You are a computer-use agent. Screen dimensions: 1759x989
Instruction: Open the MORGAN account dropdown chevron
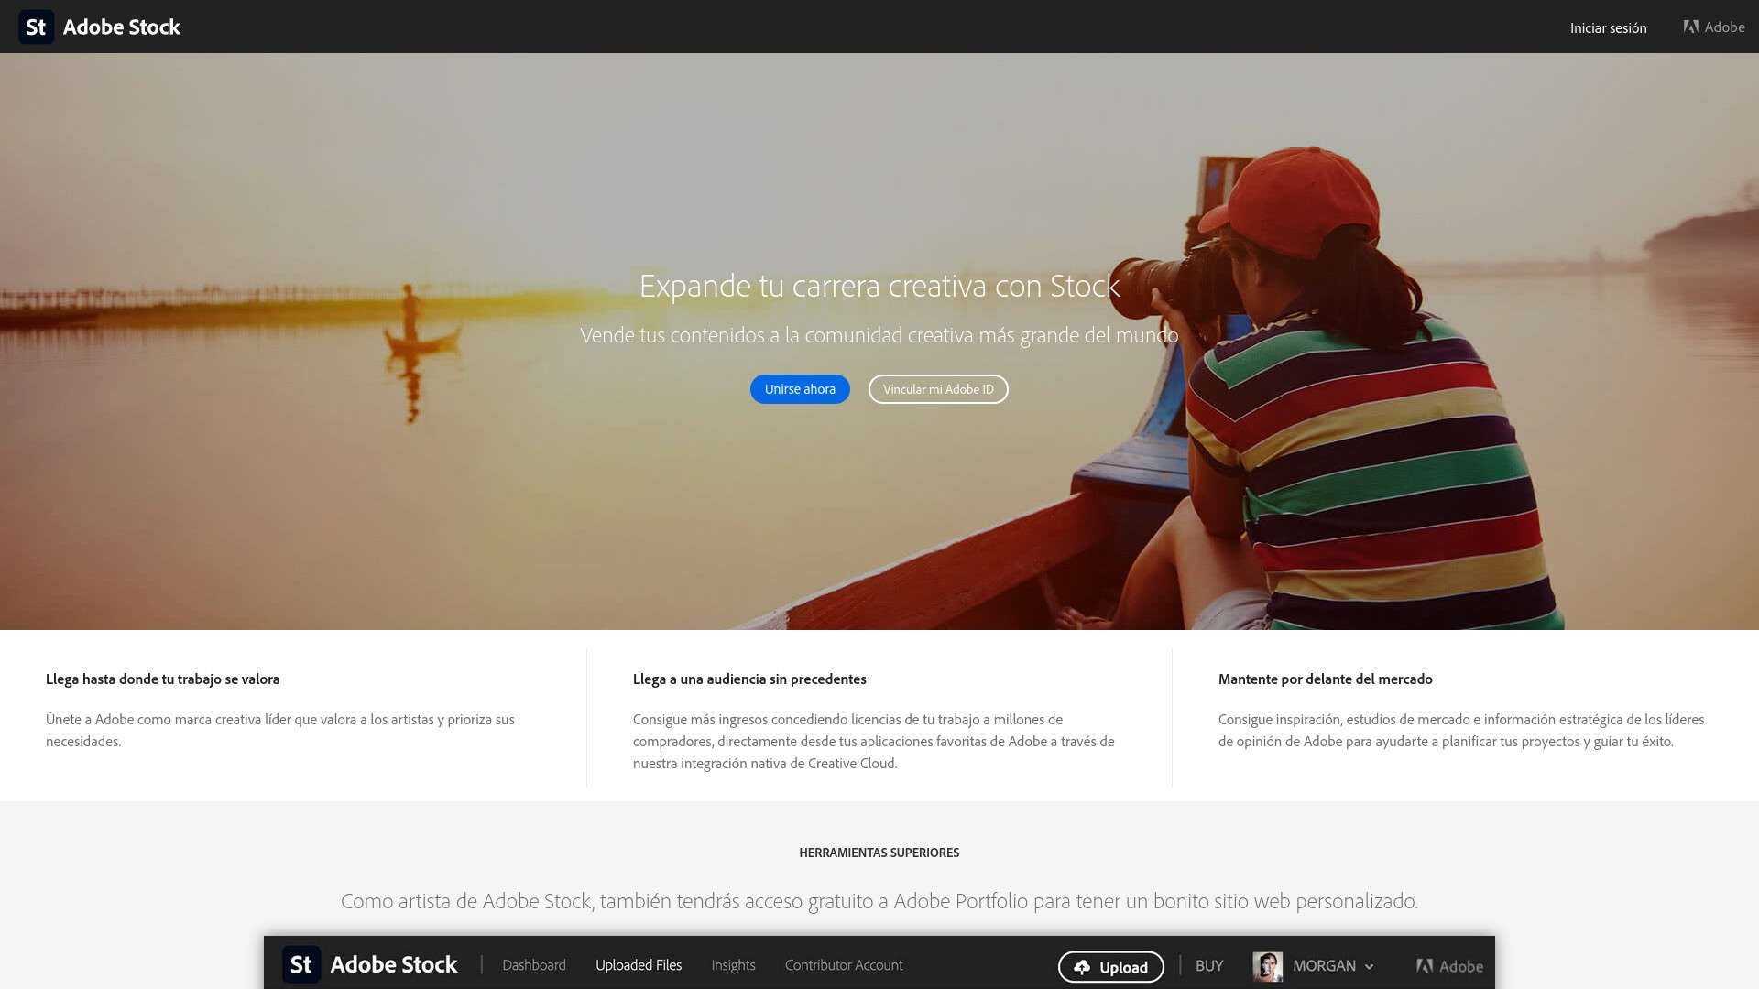click(1370, 967)
